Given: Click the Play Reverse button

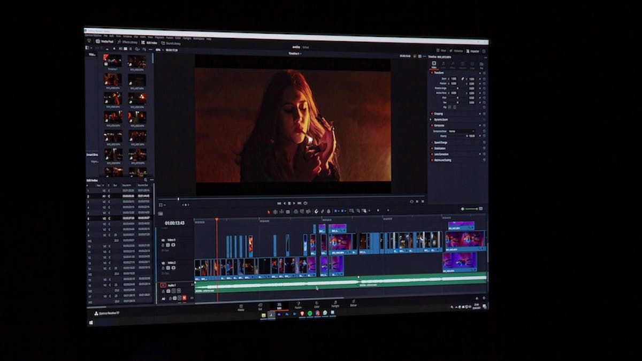Looking at the screenshot, I should (284, 203).
